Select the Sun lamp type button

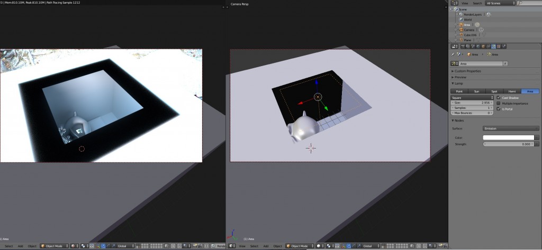476,91
